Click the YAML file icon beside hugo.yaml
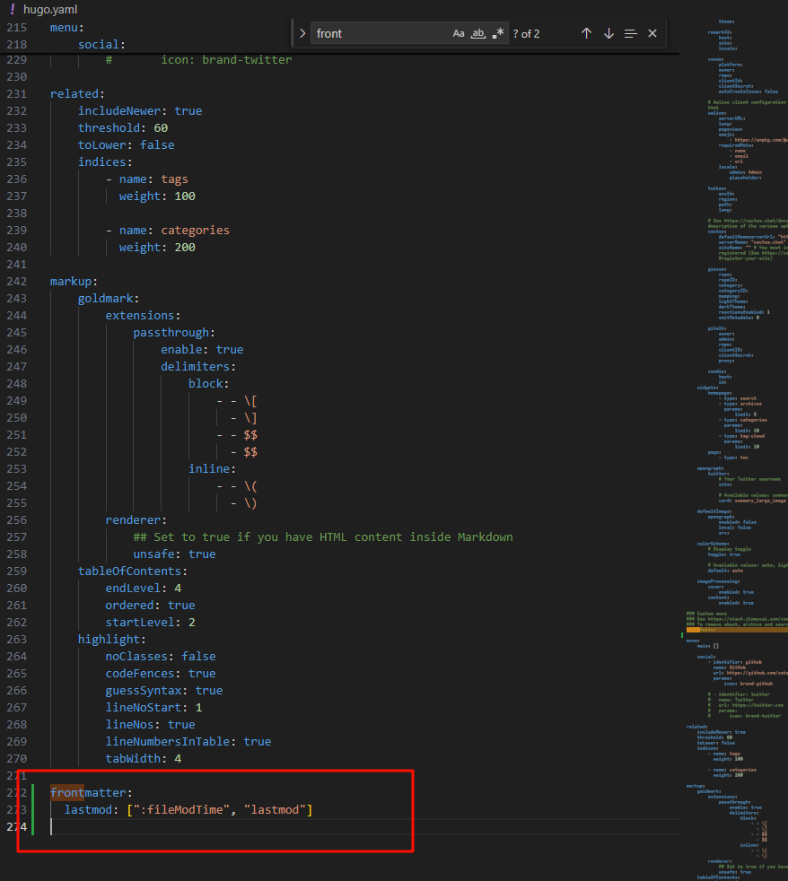Image resolution: width=788 pixels, height=881 pixels. (13, 10)
